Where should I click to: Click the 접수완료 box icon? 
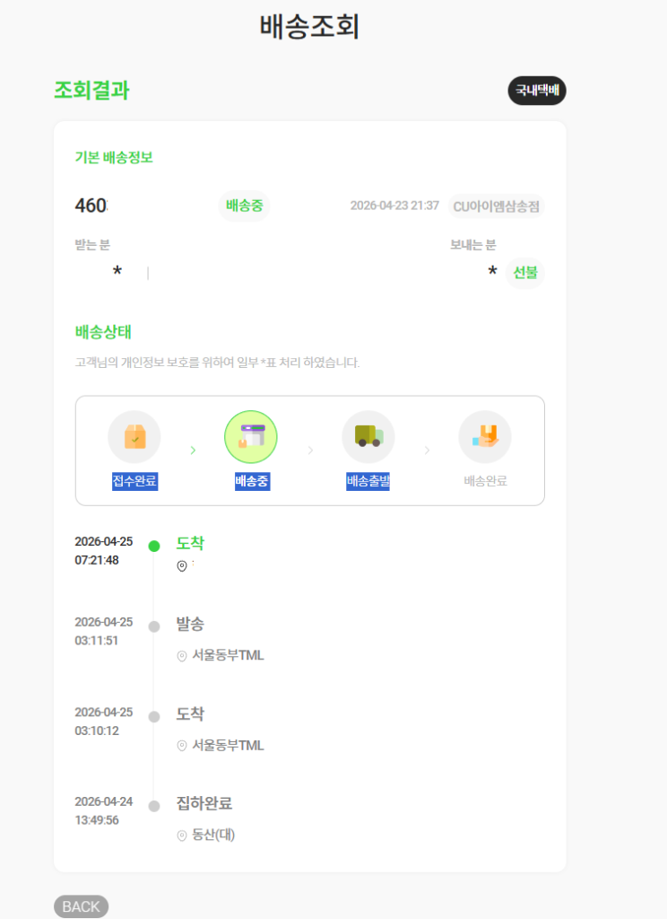click(134, 437)
